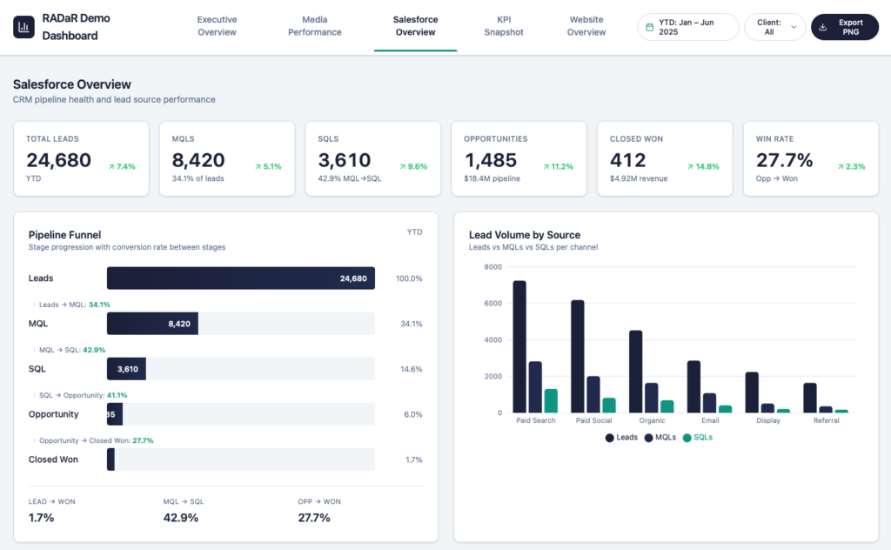Image resolution: width=891 pixels, height=550 pixels.
Task: Toggle the SQLs series in chart legend
Action: (698, 438)
